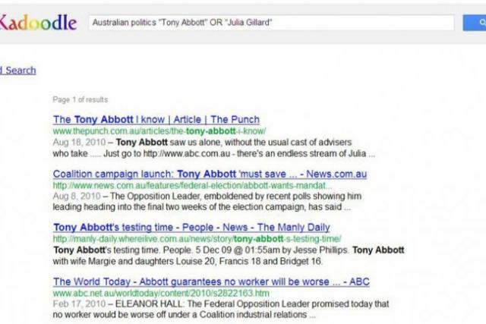Click "The Punch" part of first title
486x324 pixels.
(x=235, y=120)
